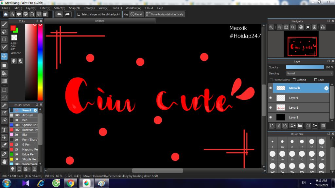Open the Blending mode dropdown
Image resolution: width=335 pixels, height=188 pixels.
309,73
